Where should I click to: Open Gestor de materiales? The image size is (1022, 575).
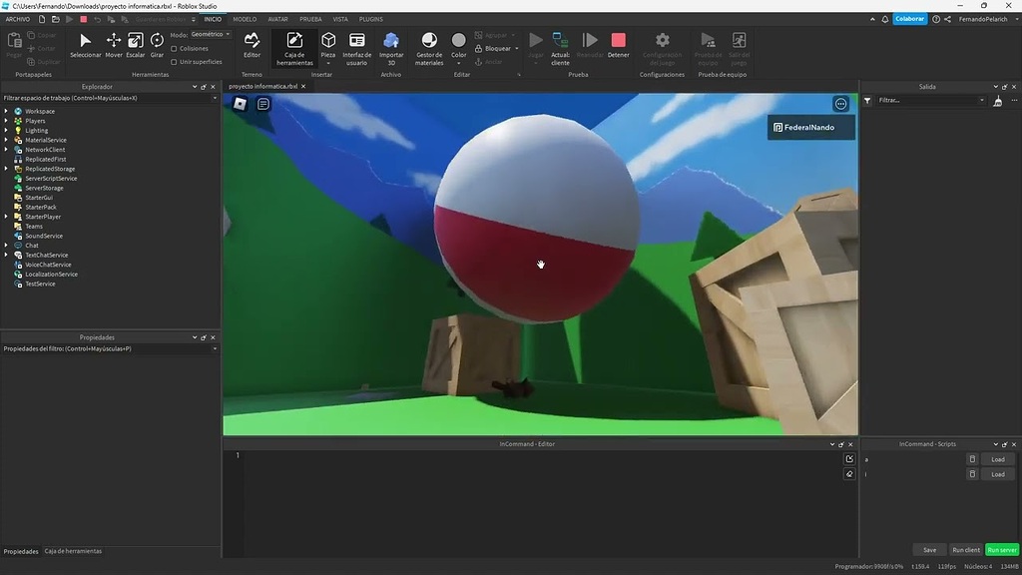pyautogui.click(x=429, y=48)
